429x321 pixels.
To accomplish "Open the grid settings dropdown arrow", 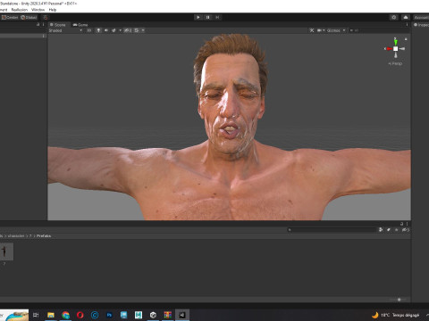I will pyautogui.click(x=143, y=30).
